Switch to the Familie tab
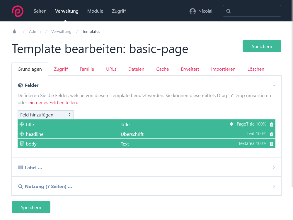Screen dimensions: 293x220 click(87, 69)
